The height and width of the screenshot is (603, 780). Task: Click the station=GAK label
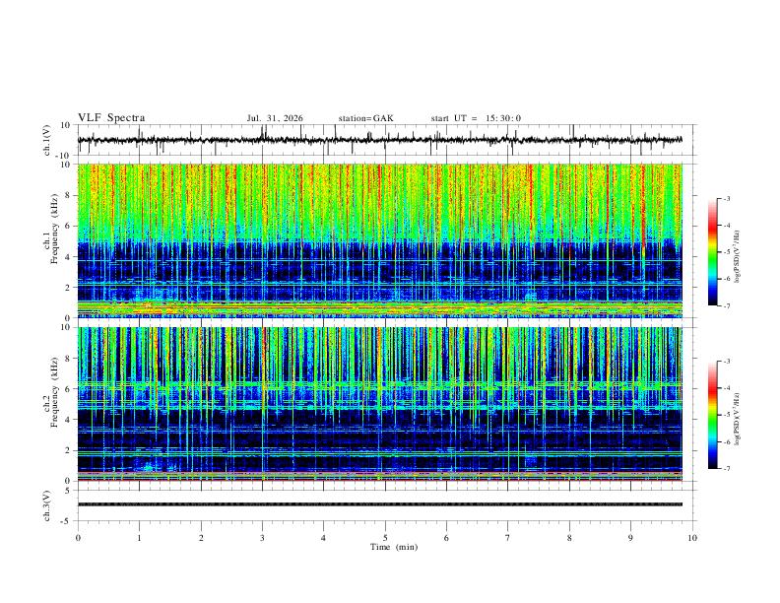click(x=365, y=118)
